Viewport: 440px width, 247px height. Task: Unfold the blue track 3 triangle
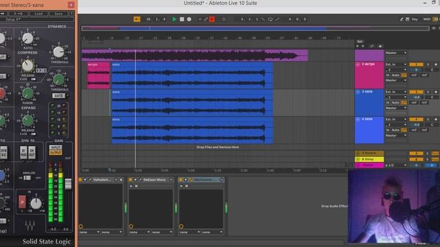357,92
